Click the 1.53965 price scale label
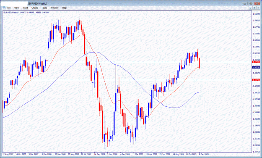This screenshot has width=262, height=158. pos(256,40)
